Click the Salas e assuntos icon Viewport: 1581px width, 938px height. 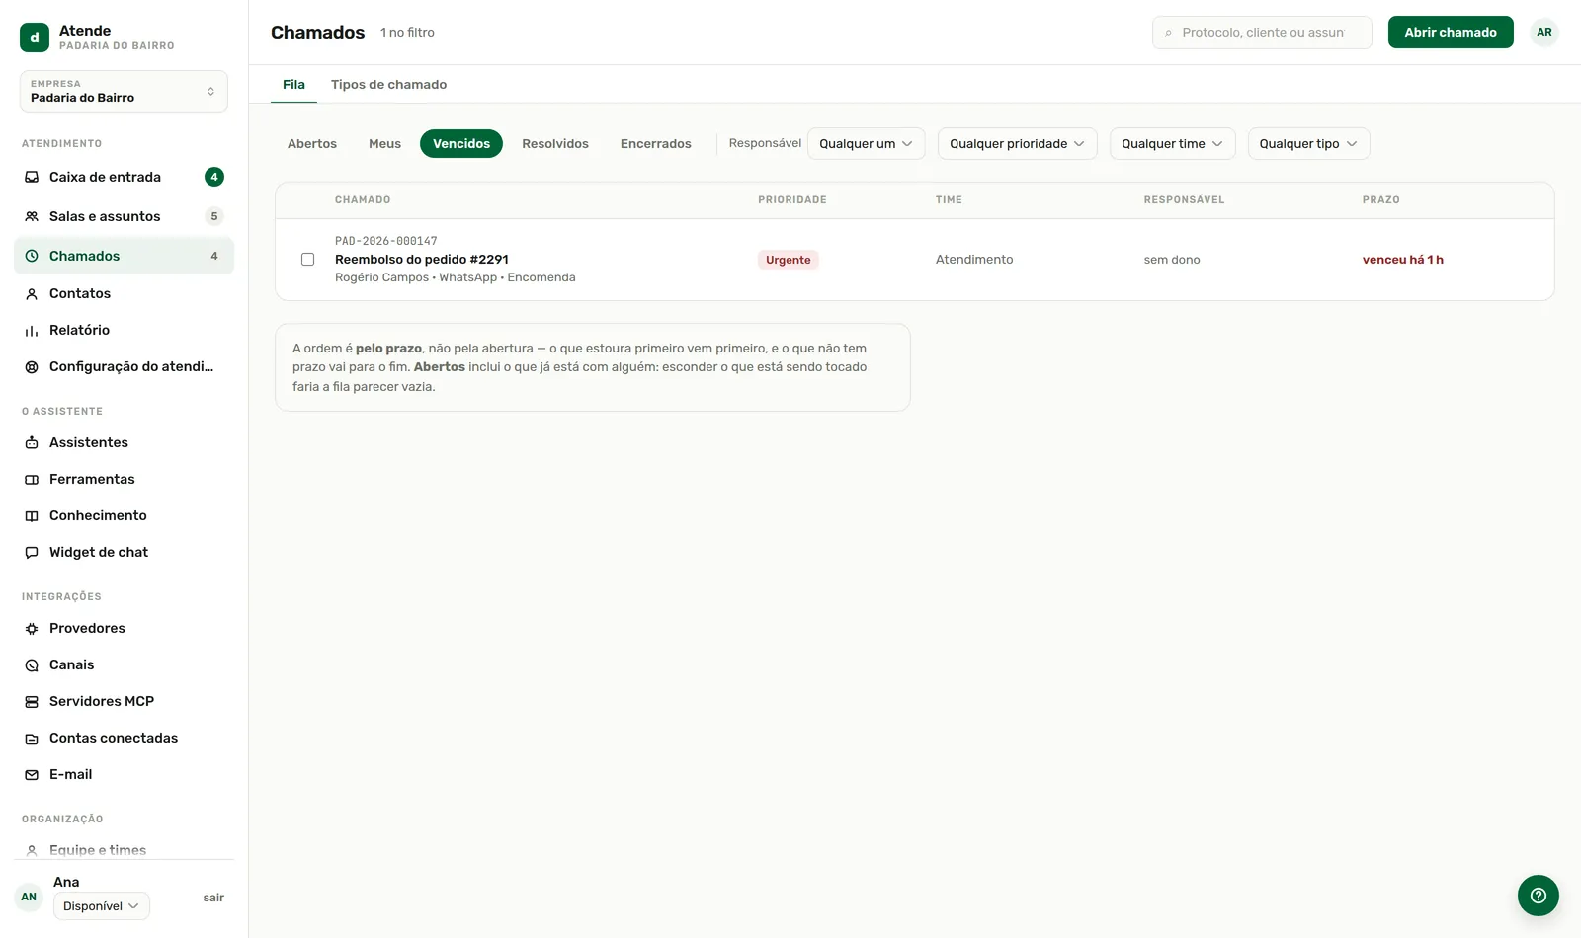32,216
